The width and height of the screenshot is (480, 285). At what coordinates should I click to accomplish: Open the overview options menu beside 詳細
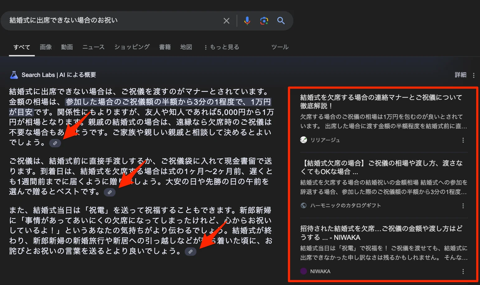coord(473,75)
